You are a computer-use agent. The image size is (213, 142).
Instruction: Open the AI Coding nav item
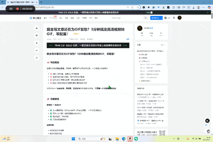point(53,18)
